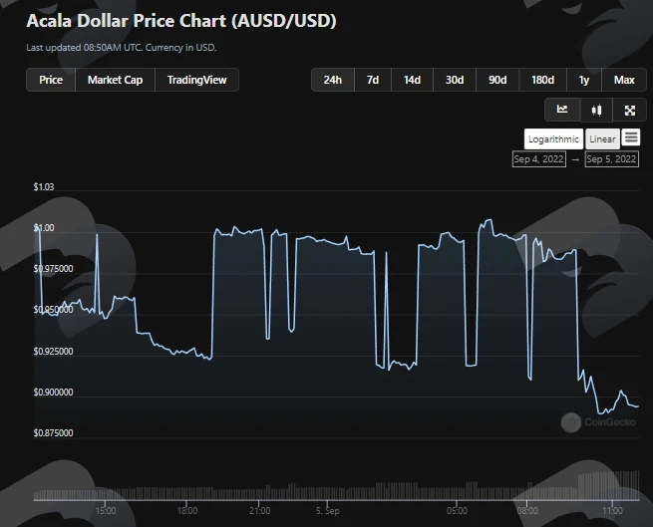This screenshot has width=653, height=527.
Task: Choose the 180d time range
Action: coord(542,80)
